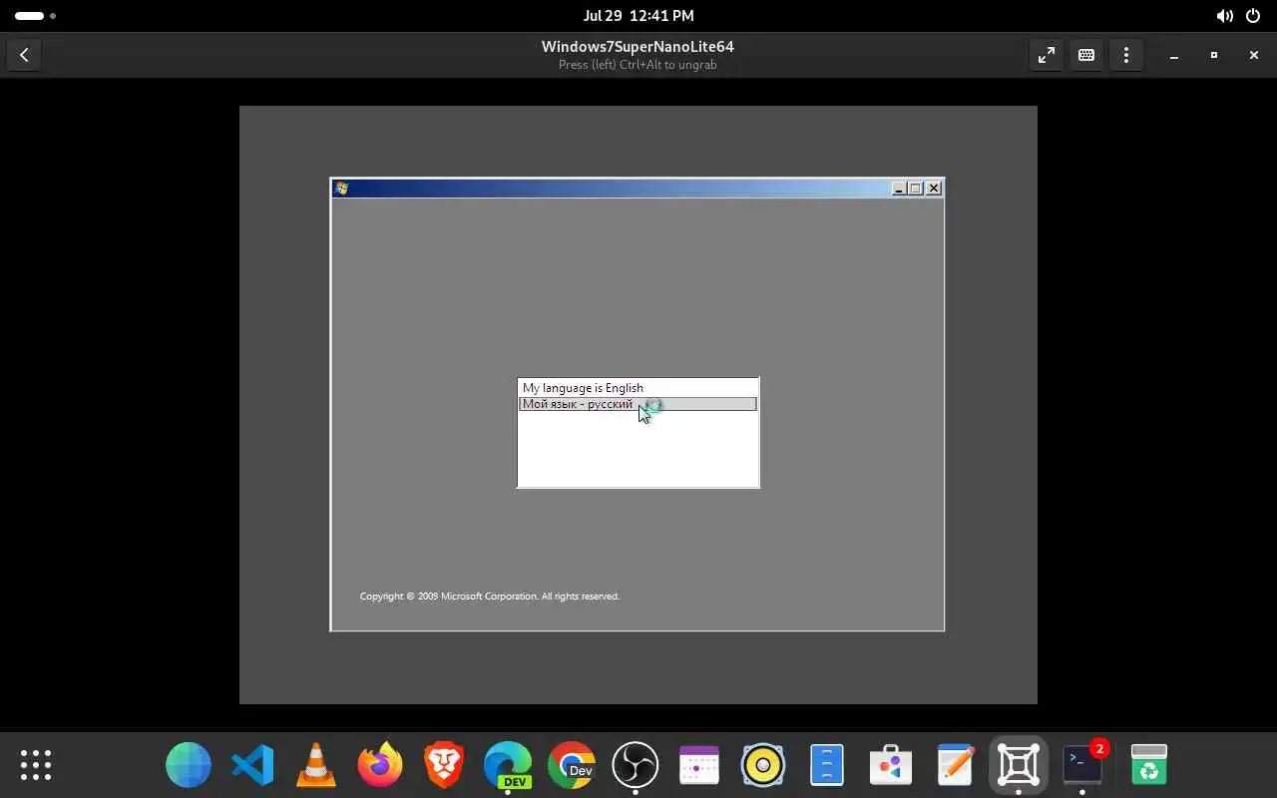
Task: Open the text editor notepad icon
Action: click(x=955, y=765)
